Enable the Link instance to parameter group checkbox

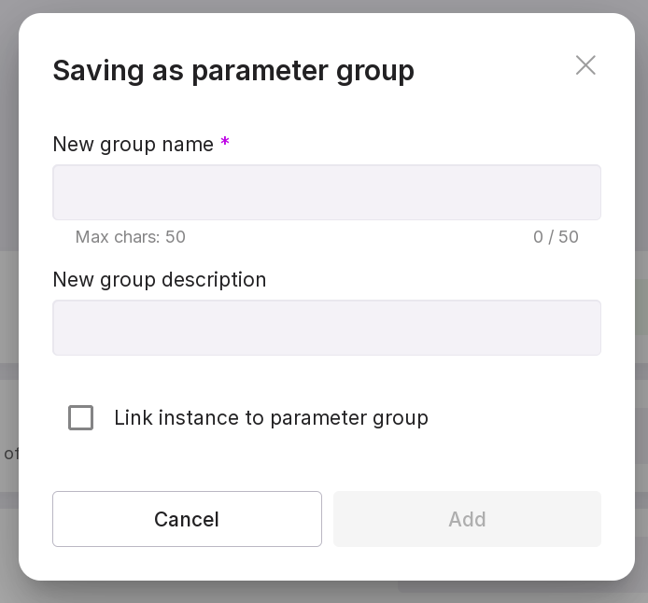[x=81, y=417]
